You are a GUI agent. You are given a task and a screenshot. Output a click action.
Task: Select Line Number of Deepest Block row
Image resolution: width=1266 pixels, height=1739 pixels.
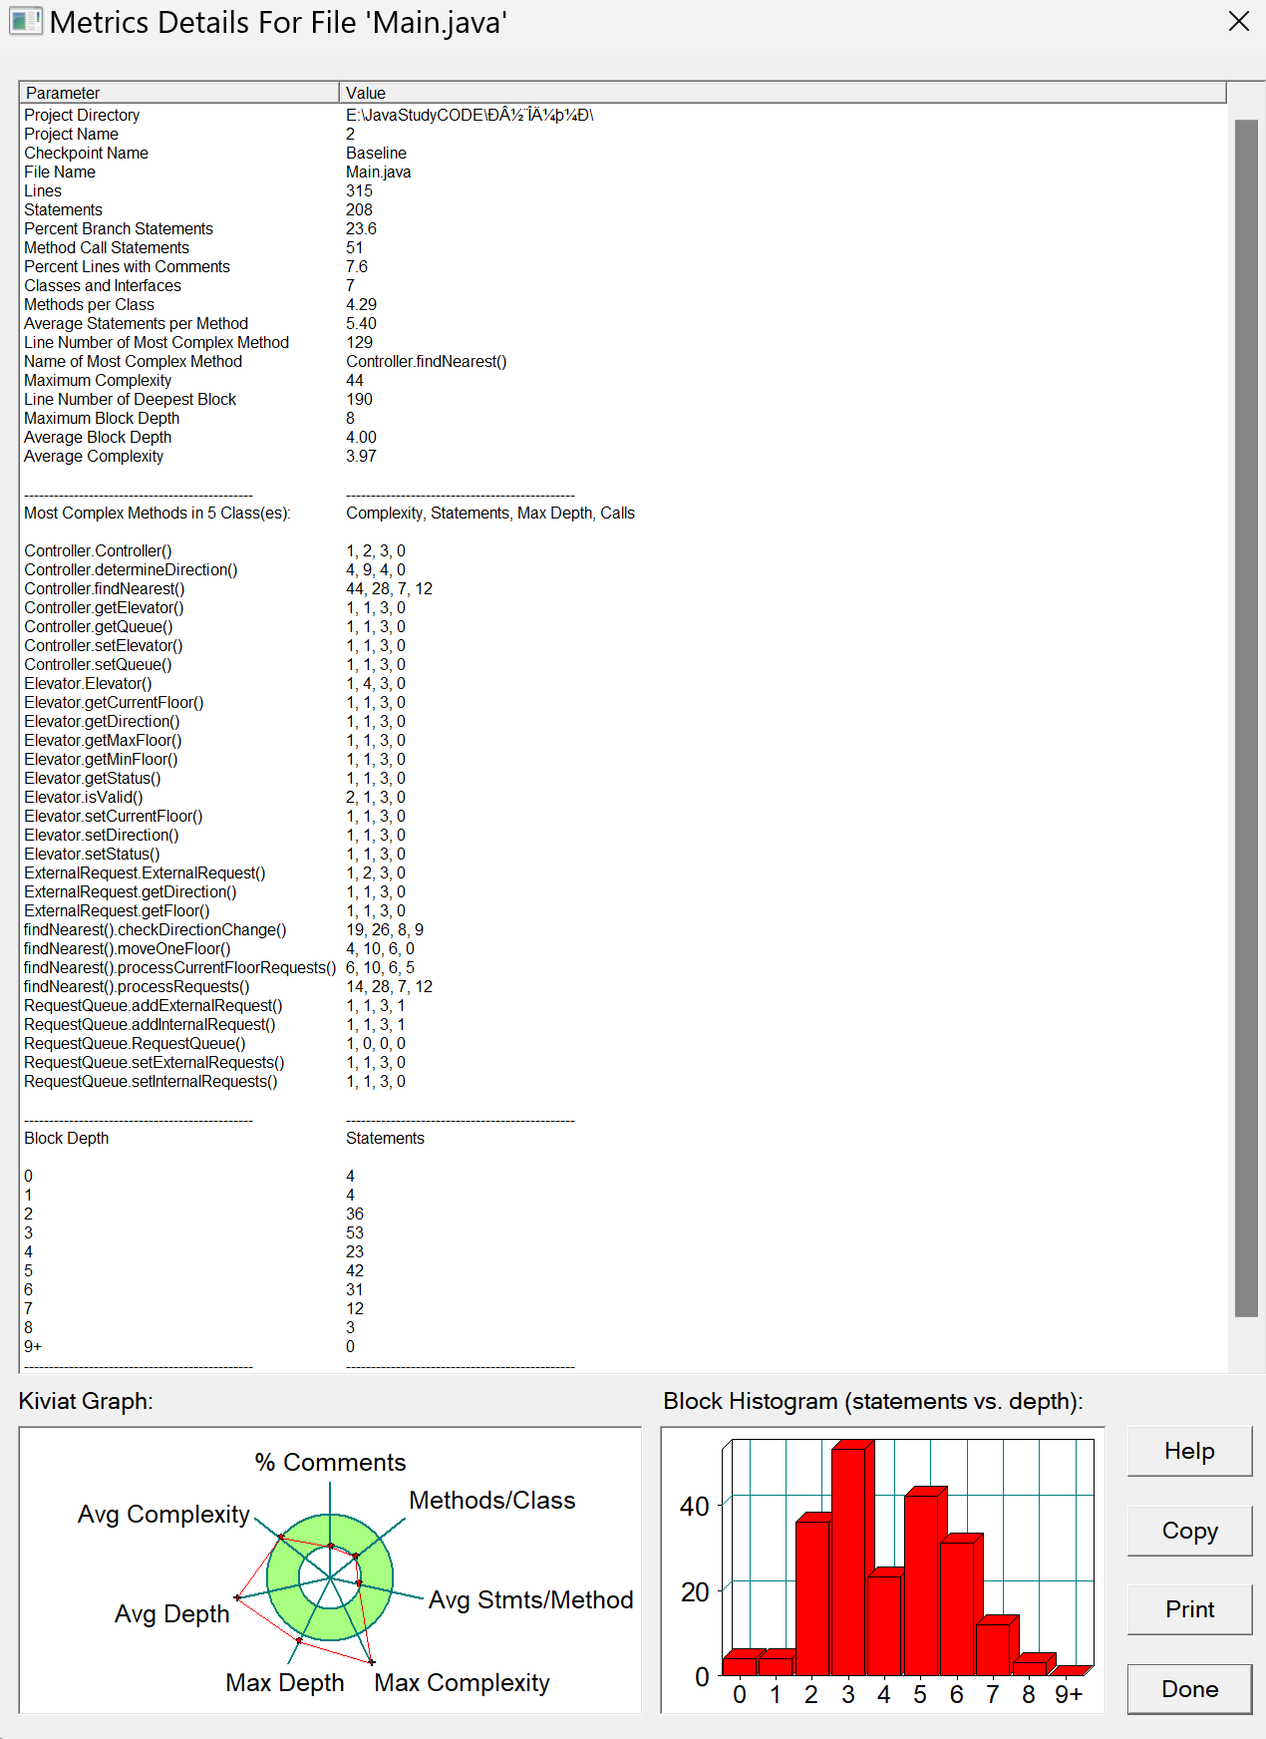[x=623, y=400]
